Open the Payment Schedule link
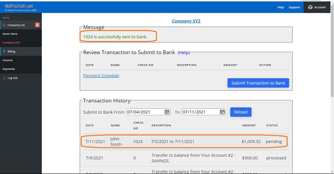 point(101,75)
